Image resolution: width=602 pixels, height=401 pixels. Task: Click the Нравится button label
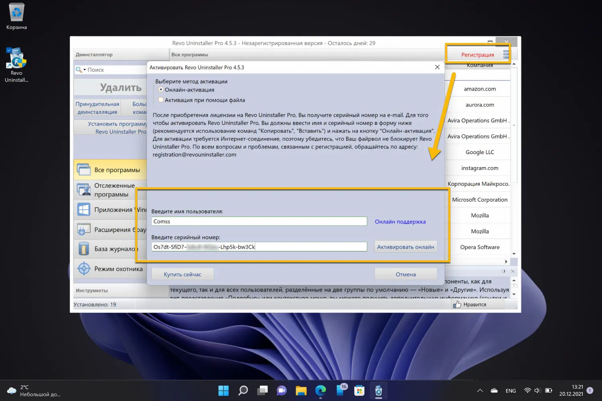click(475, 305)
